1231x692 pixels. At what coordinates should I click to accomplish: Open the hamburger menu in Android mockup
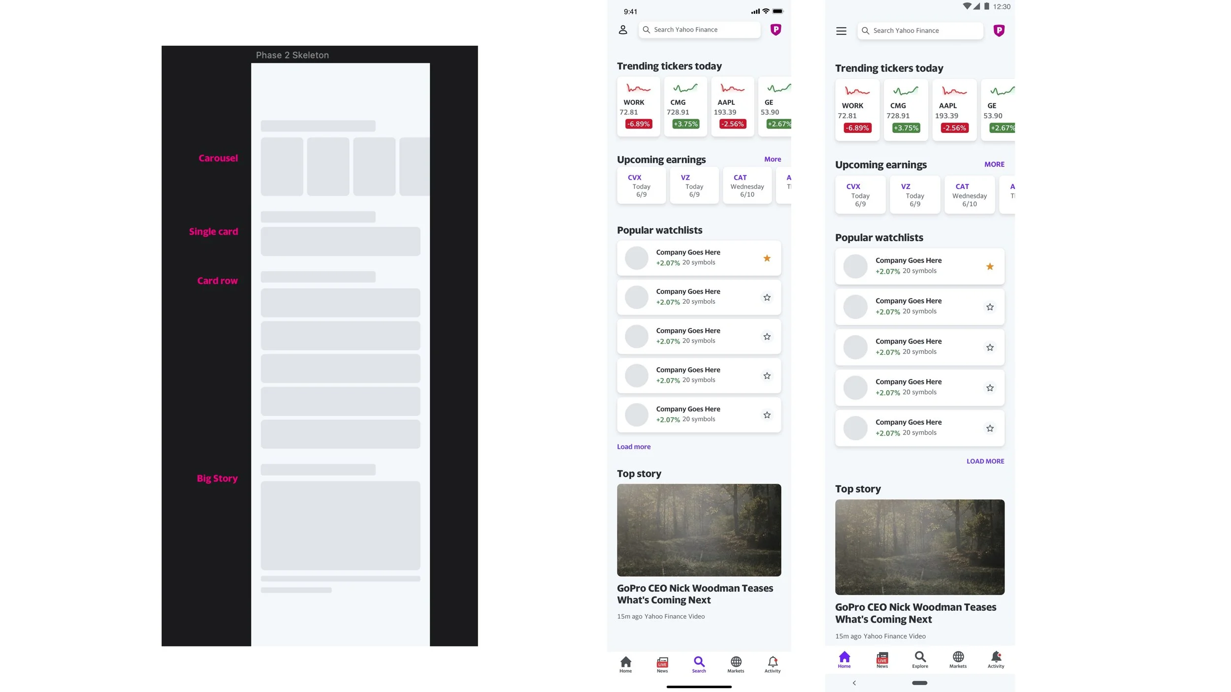(841, 31)
